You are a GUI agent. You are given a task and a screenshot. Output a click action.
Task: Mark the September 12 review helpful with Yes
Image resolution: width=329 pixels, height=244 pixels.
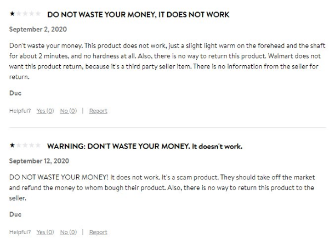pyautogui.click(x=45, y=232)
